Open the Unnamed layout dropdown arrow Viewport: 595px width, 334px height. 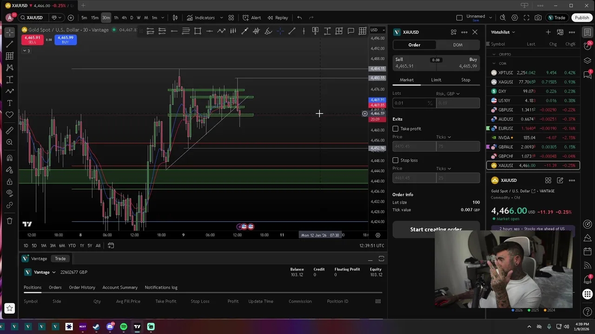(491, 18)
